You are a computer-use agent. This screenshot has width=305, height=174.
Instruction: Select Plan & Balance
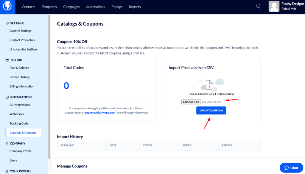[19, 68]
